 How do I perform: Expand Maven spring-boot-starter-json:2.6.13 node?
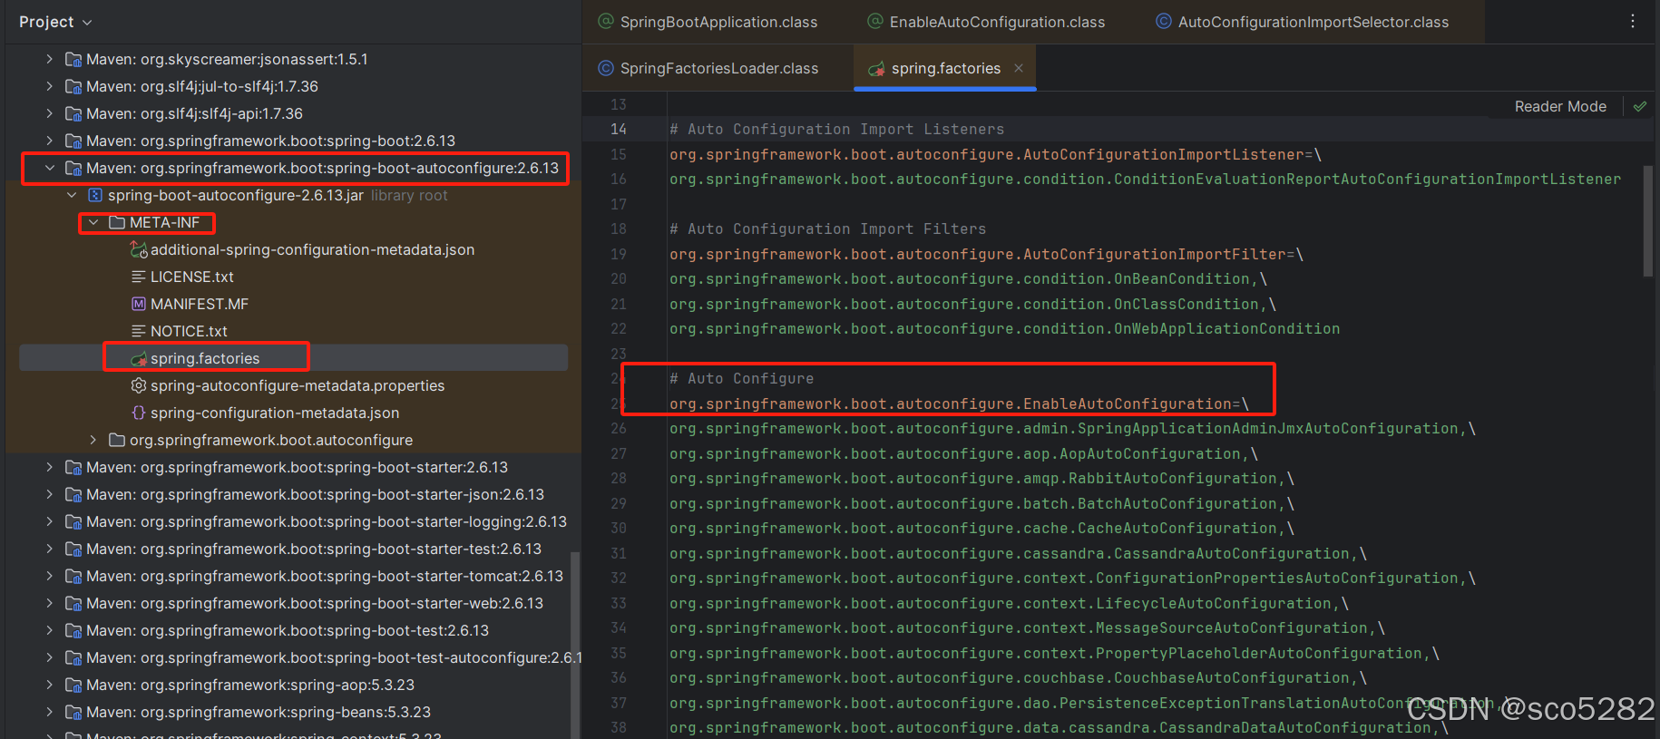[x=49, y=494]
